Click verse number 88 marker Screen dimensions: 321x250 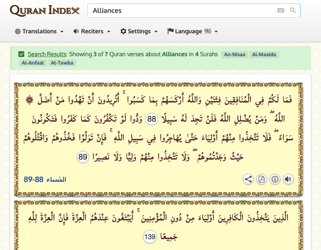pos(152,119)
